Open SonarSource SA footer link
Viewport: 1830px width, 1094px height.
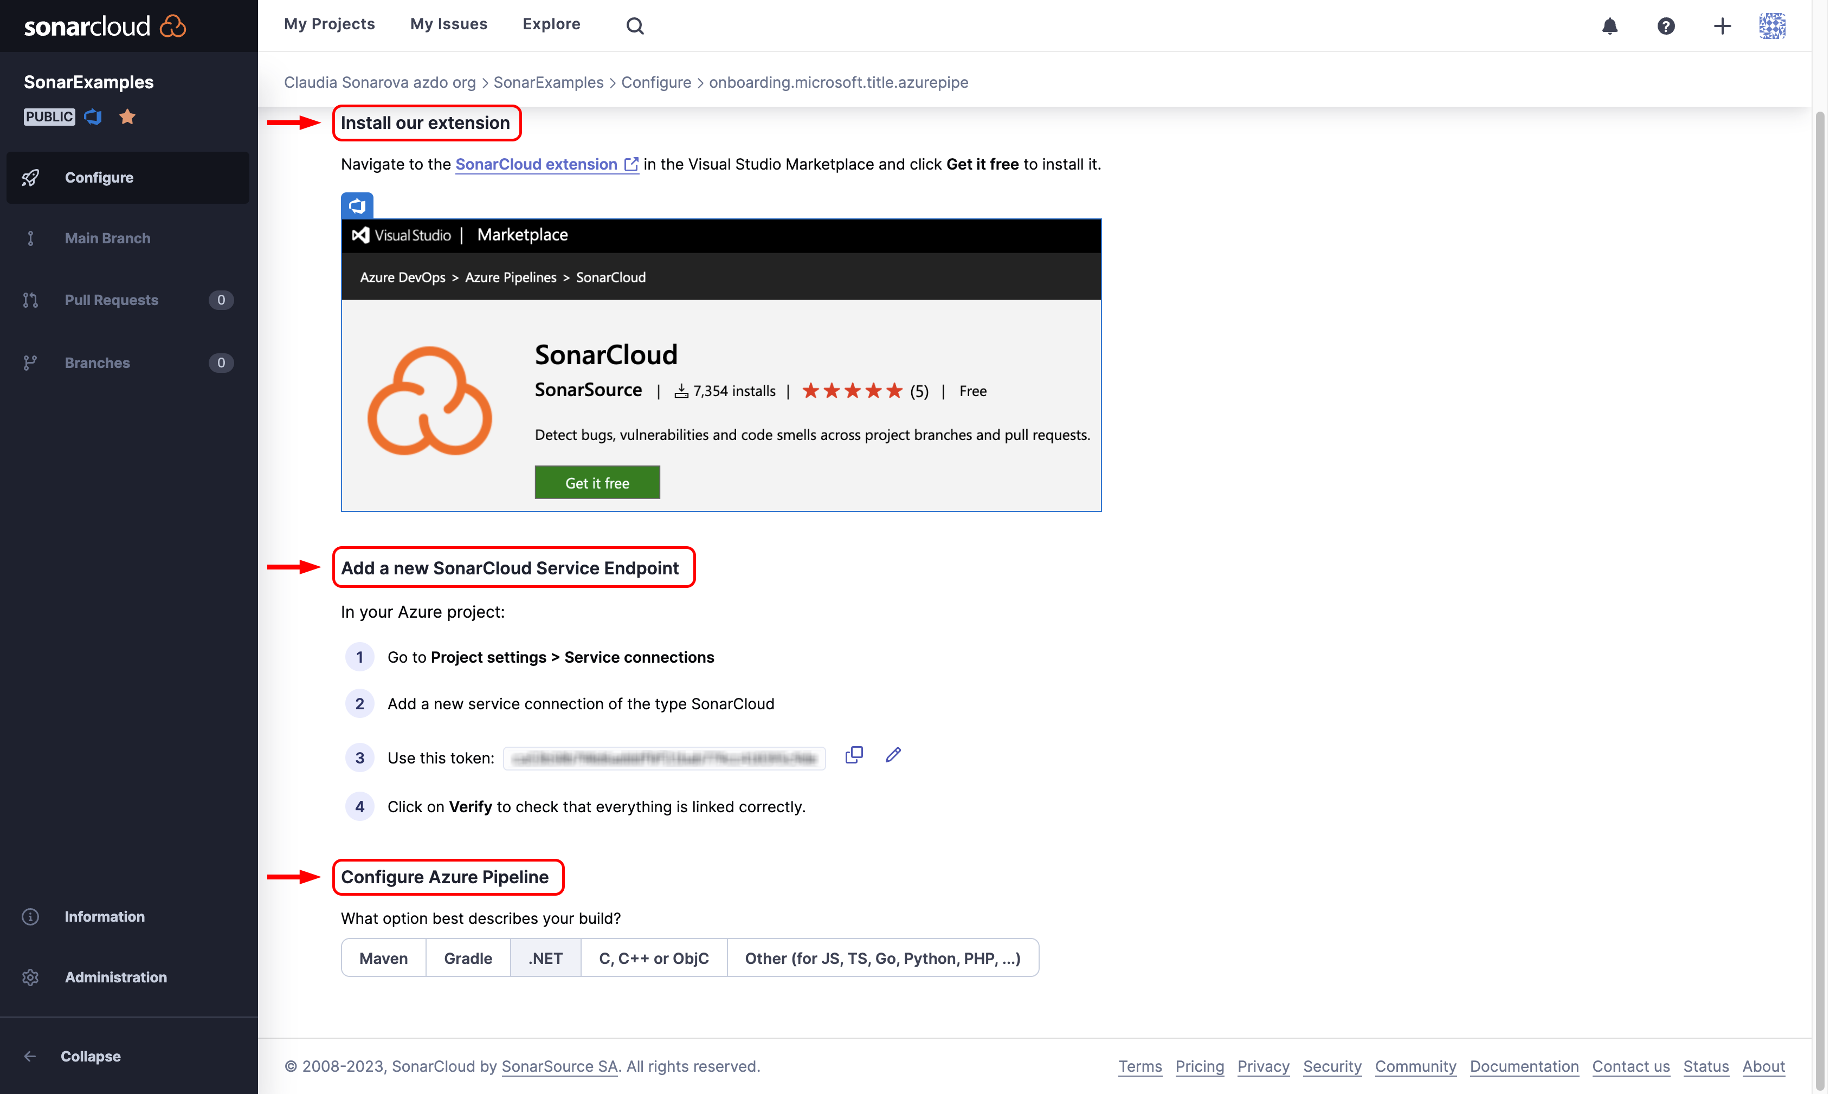(559, 1066)
